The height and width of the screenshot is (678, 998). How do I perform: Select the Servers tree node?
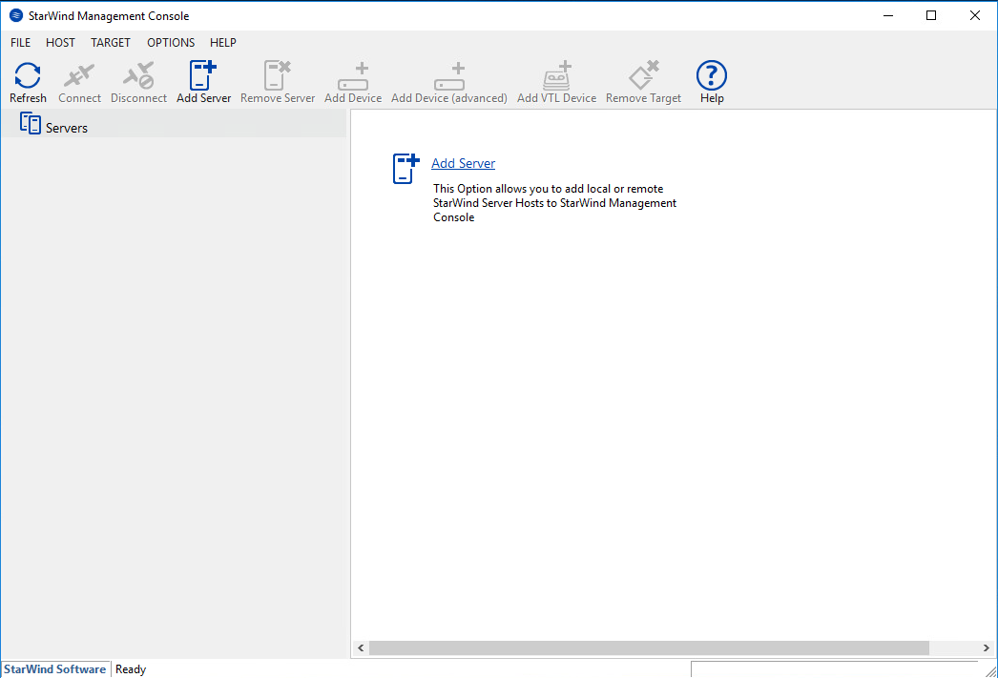coord(67,128)
